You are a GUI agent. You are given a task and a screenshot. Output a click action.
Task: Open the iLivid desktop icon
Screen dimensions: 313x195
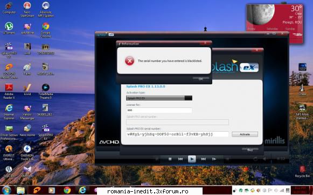click(27, 90)
